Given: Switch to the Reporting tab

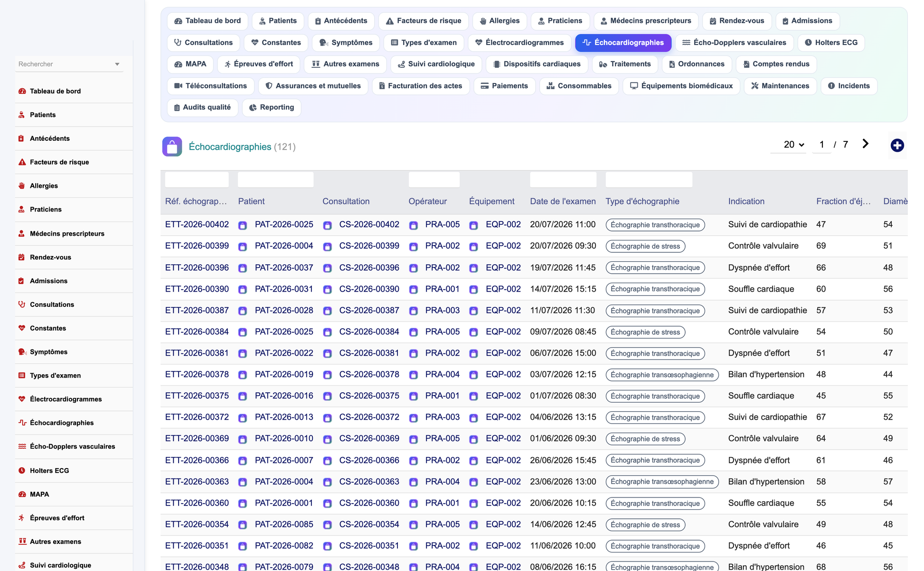Looking at the screenshot, I should point(272,107).
